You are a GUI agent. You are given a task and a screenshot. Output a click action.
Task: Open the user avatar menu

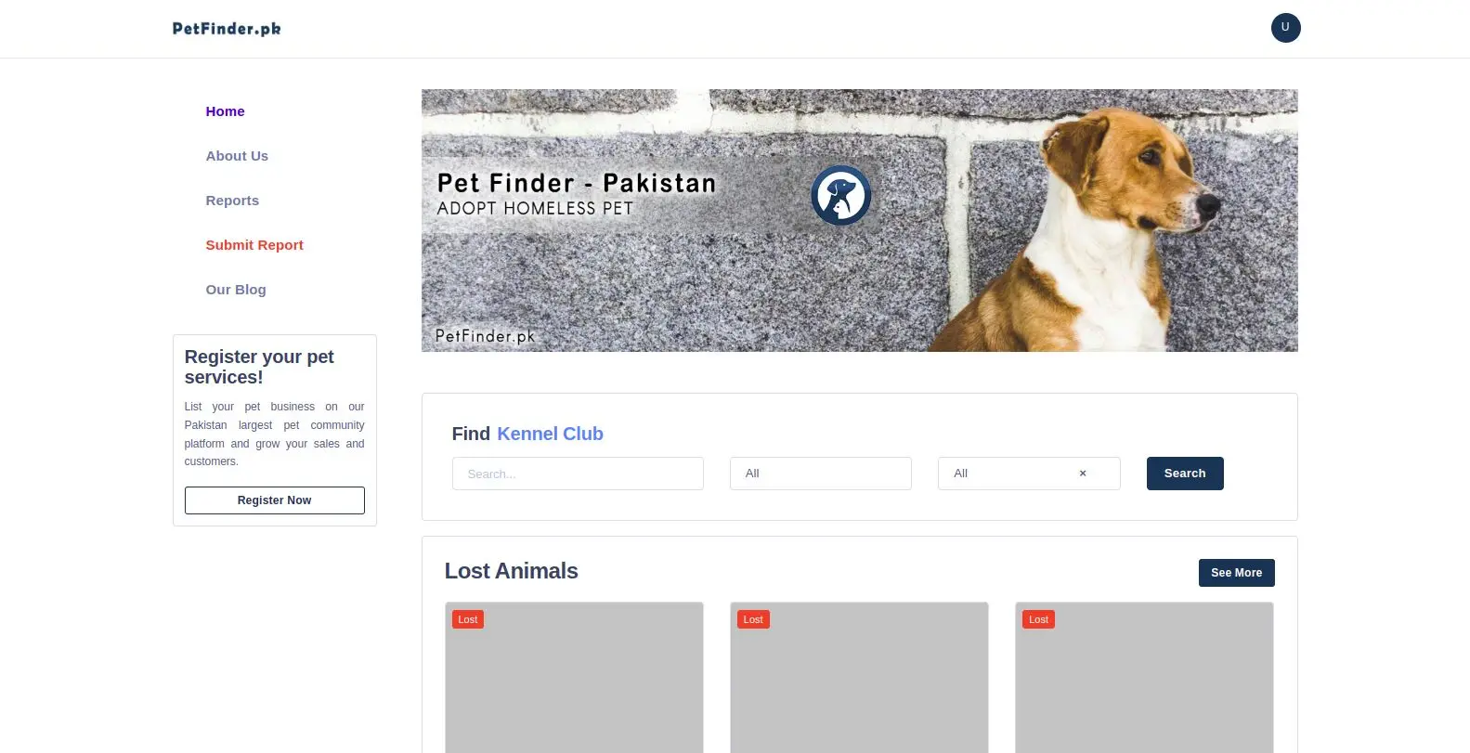(x=1285, y=28)
